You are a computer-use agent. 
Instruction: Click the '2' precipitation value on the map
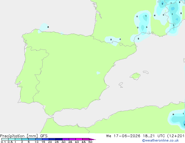pyautogui.click(x=162, y=4)
